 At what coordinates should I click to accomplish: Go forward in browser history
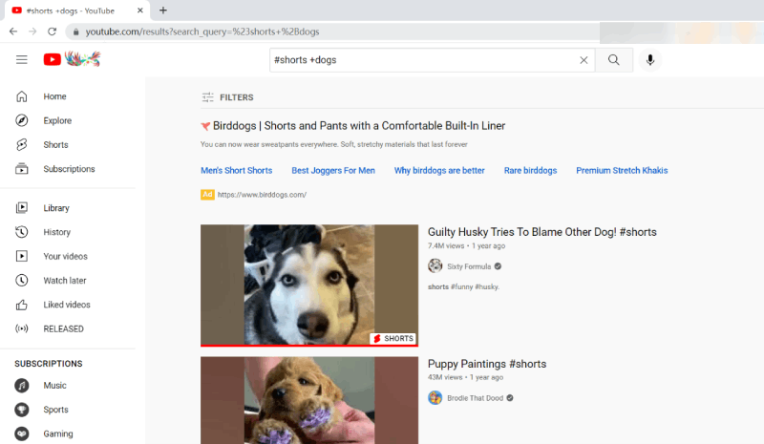pos(32,32)
